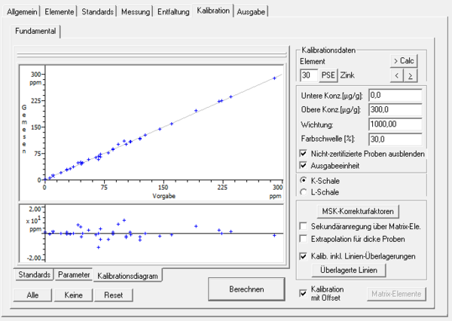Switch to the Messung tab
This screenshot has width=452, height=321.
[136, 12]
